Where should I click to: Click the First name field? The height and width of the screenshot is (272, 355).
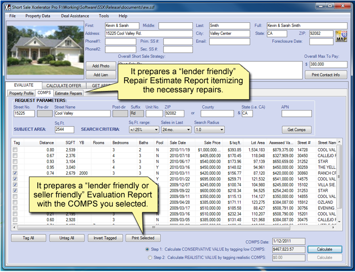pyautogui.click(x=122, y=25)
